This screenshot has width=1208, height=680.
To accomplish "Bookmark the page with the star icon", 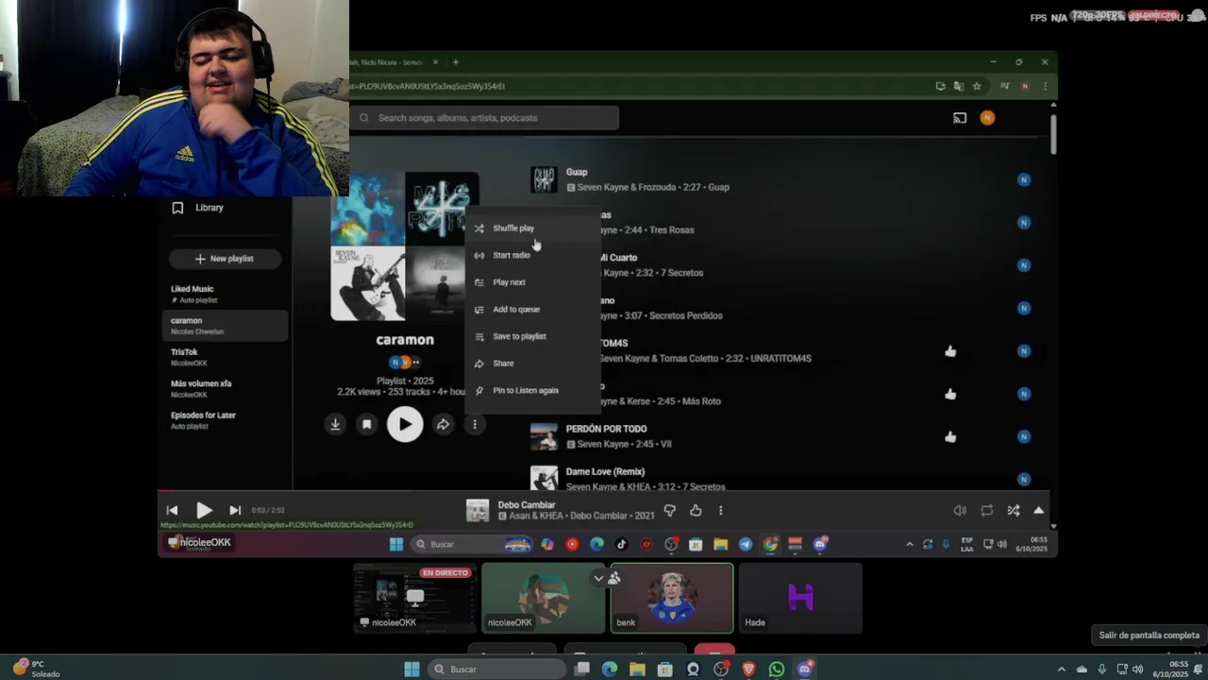I will 977,86.
